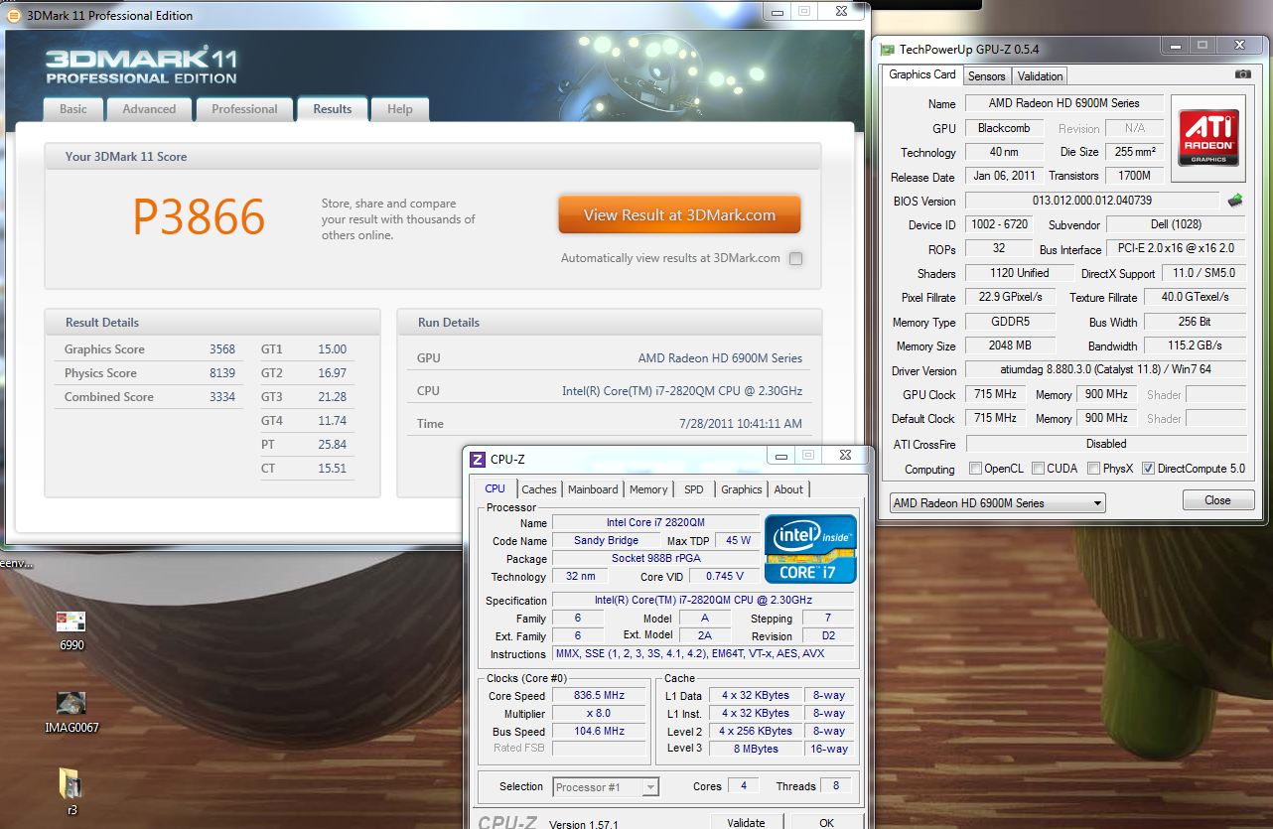This screenshot has height=829, width=1273.
Task: Click the Release Date value Jan 06, 2011
Action: coord(1004,176)
